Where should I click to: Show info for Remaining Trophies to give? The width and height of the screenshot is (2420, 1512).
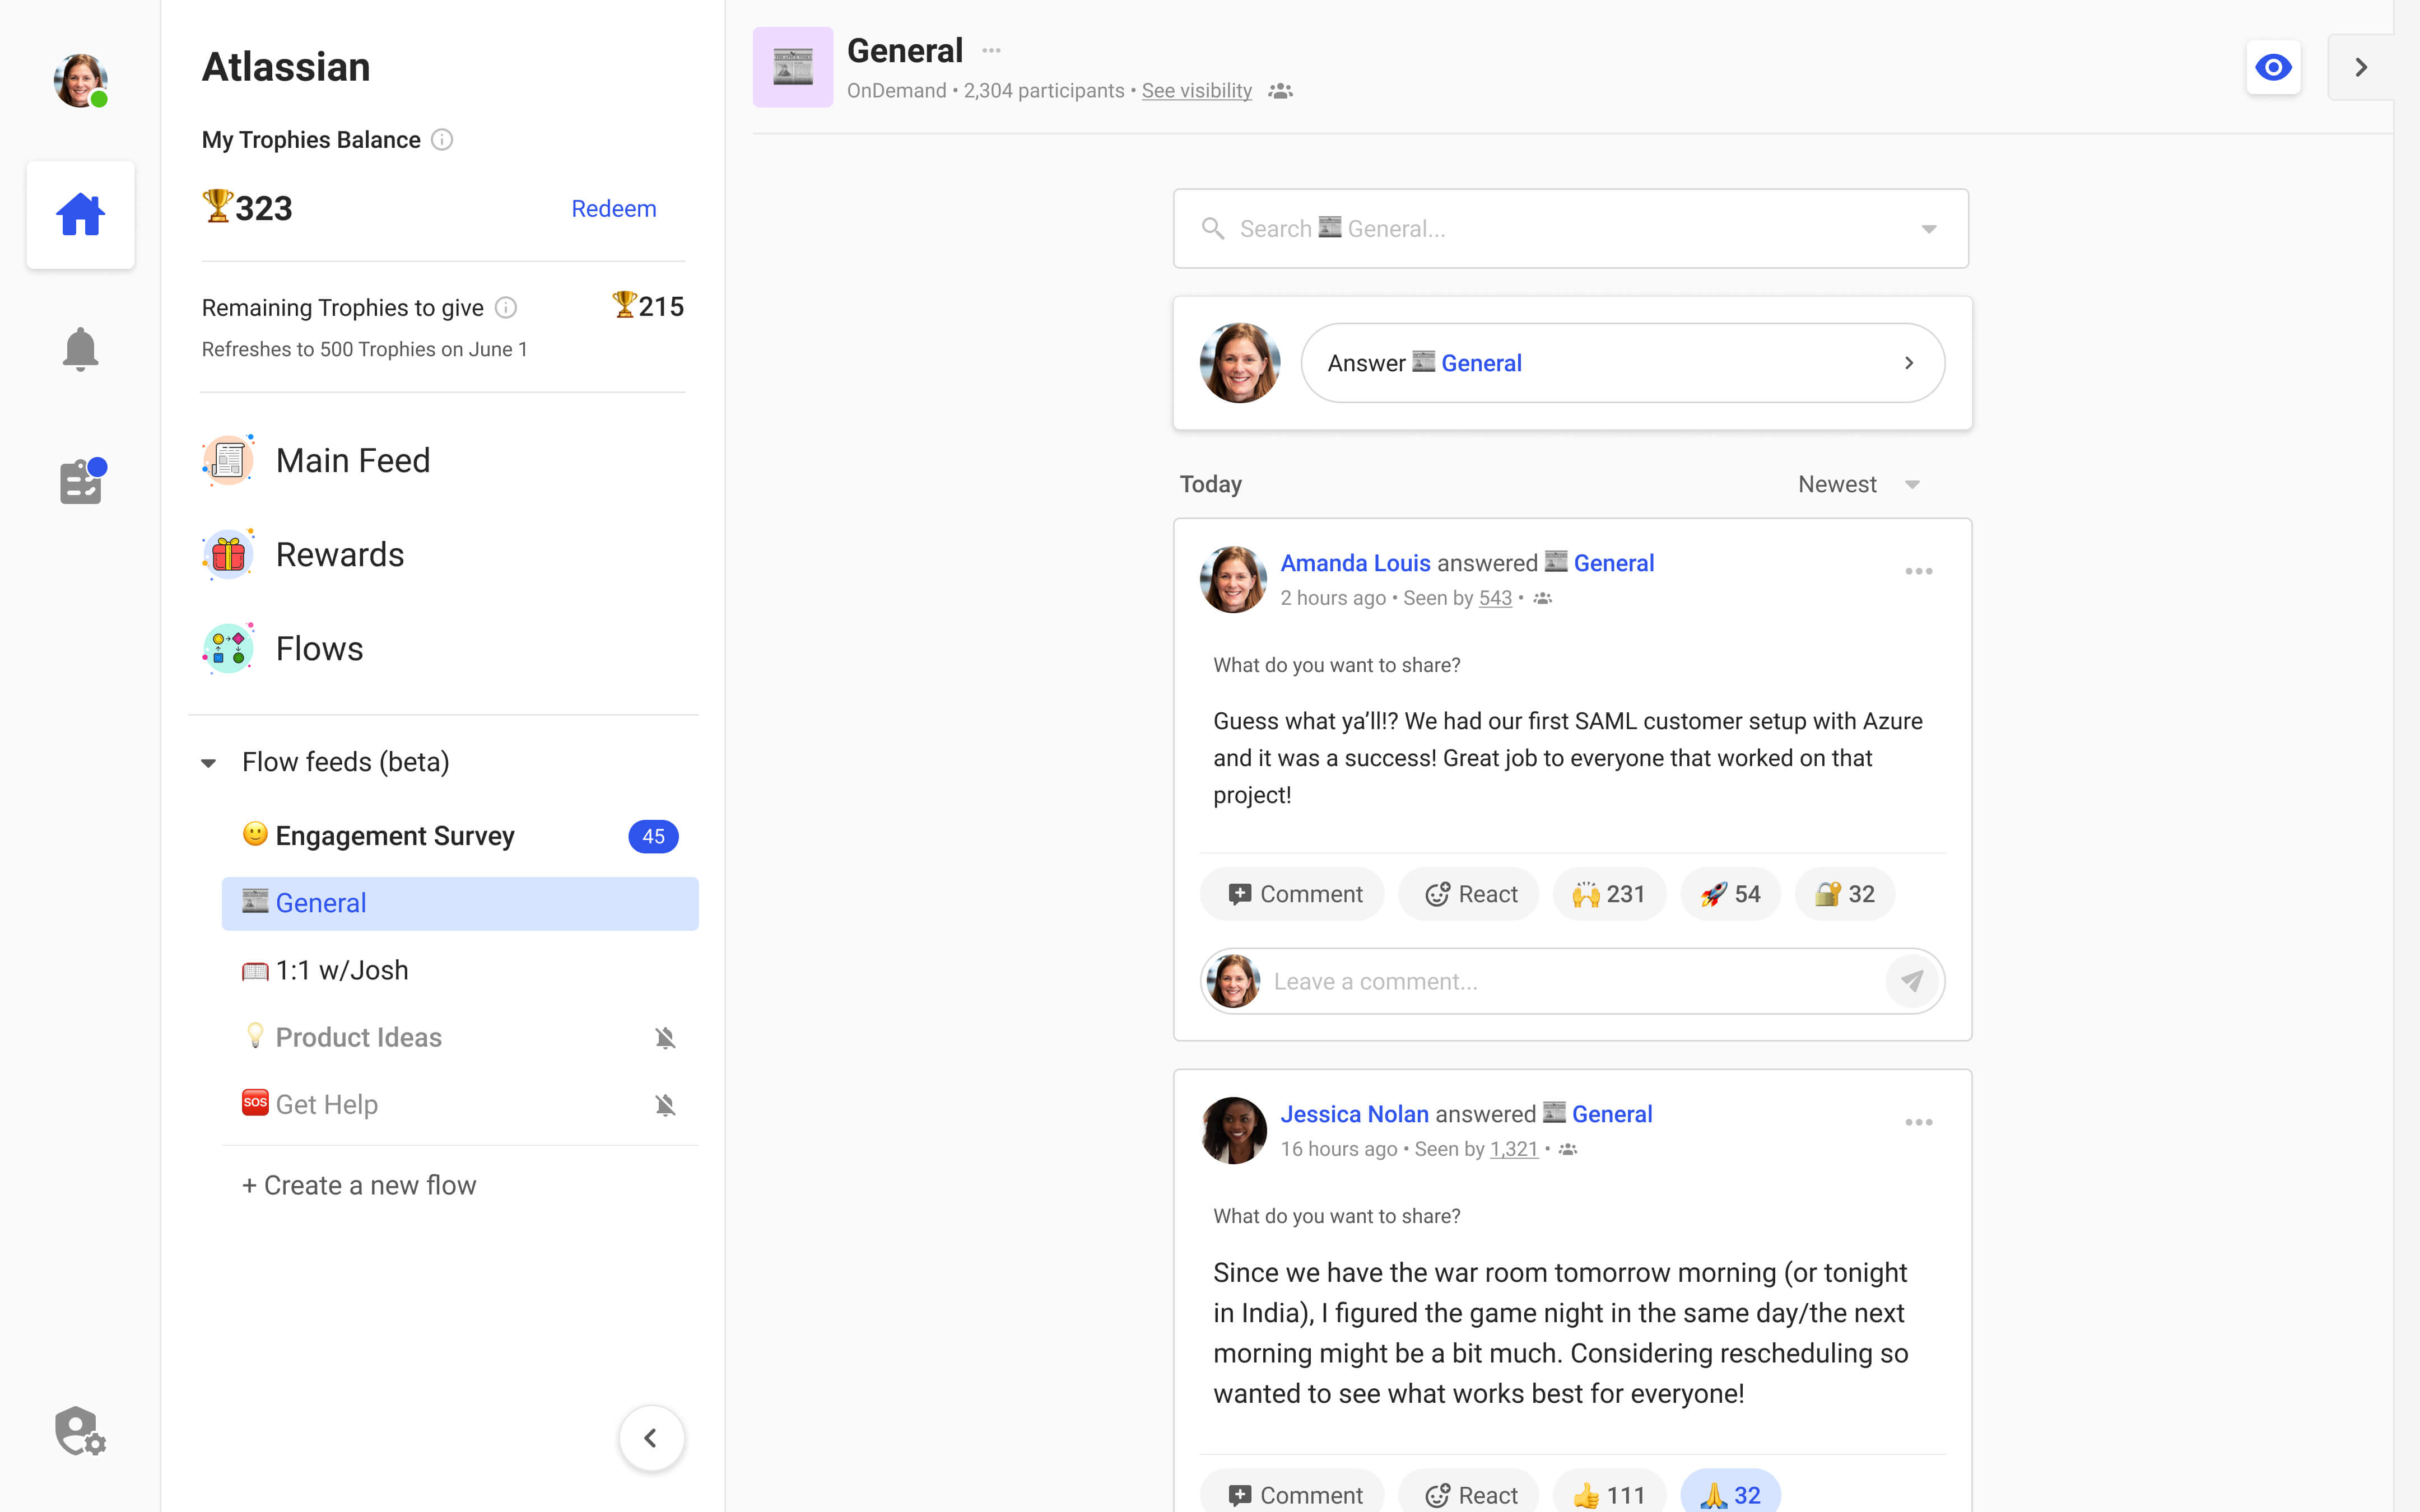(x=506, y=307)
